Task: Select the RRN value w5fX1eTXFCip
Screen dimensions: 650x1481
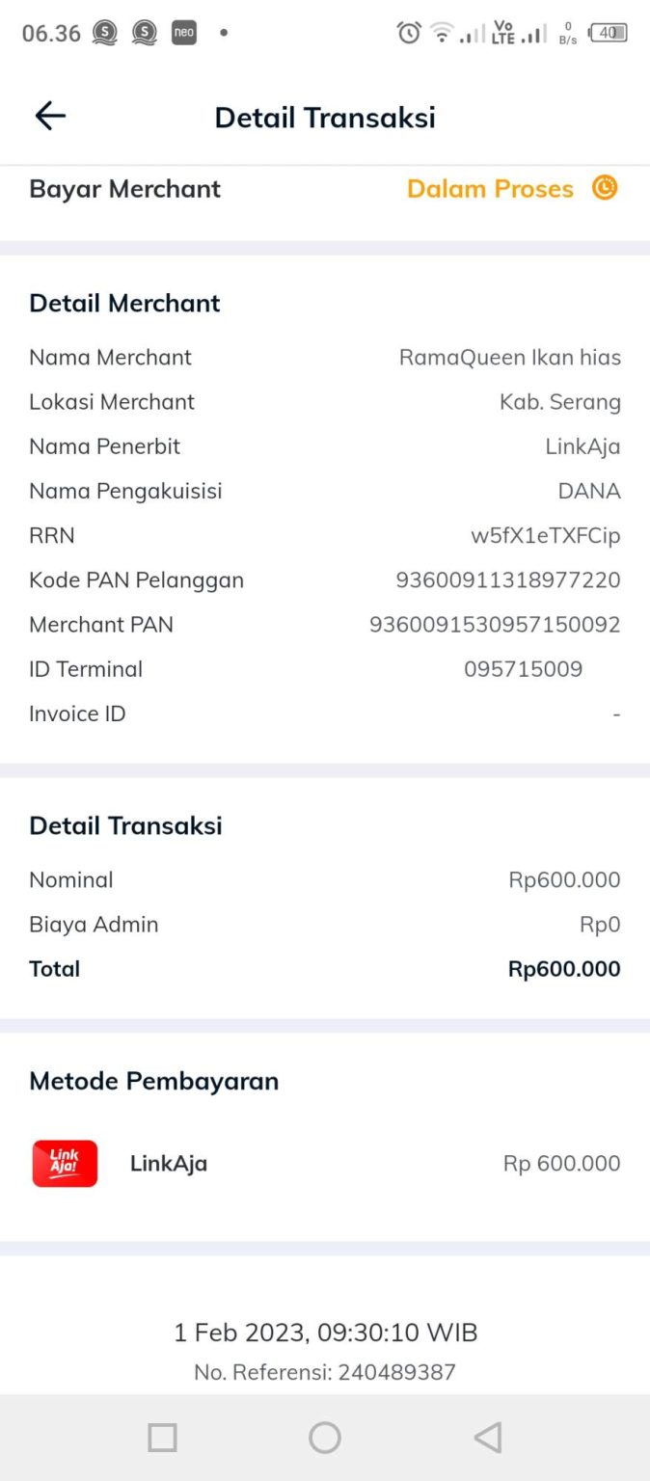Action: (546, 535)
